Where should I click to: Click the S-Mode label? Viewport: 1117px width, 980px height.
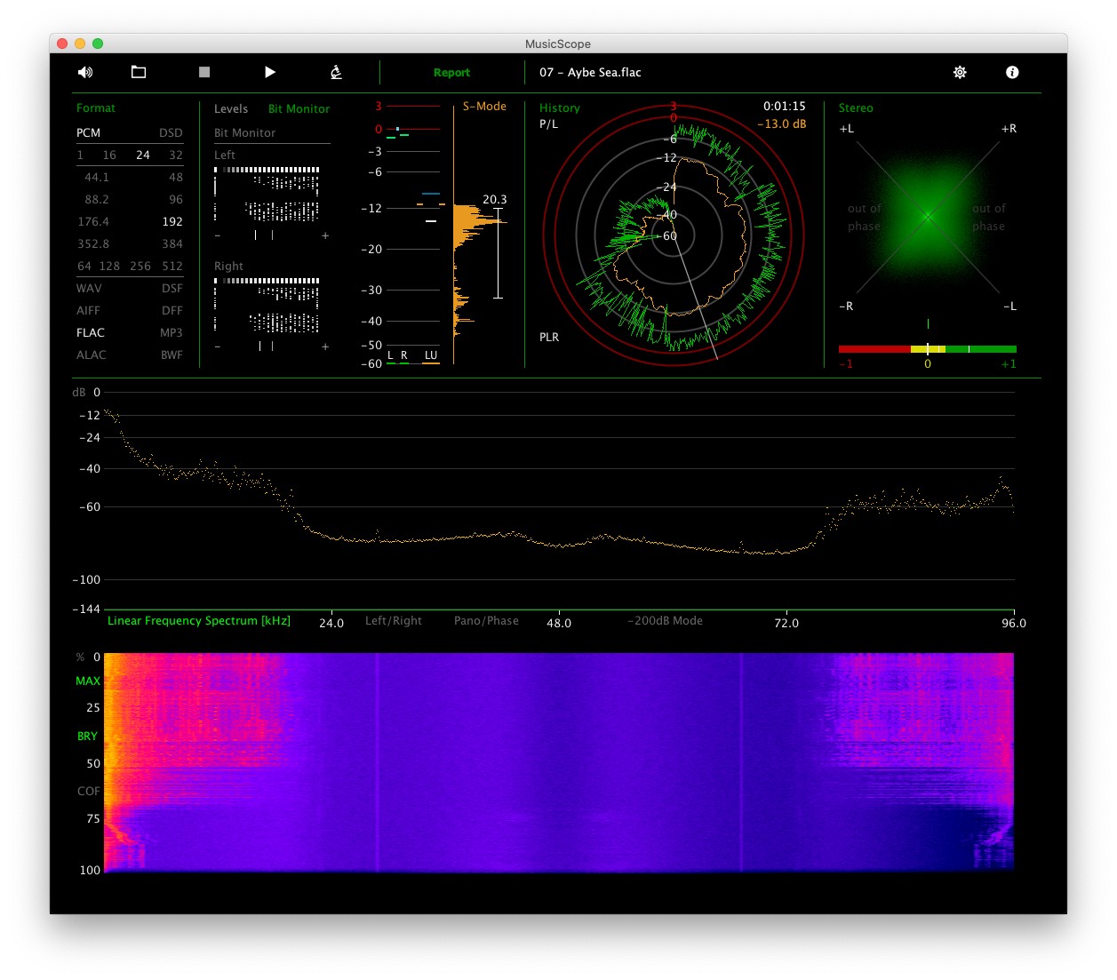484,106
